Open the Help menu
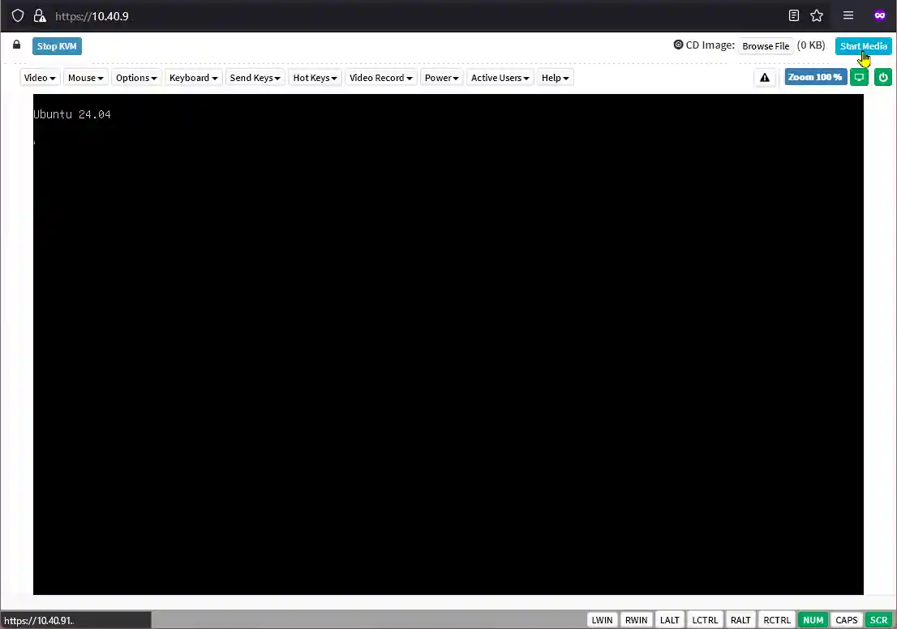The height and width of the screenshot is (629, 897). pyautogui.click(x=555, y=78)
